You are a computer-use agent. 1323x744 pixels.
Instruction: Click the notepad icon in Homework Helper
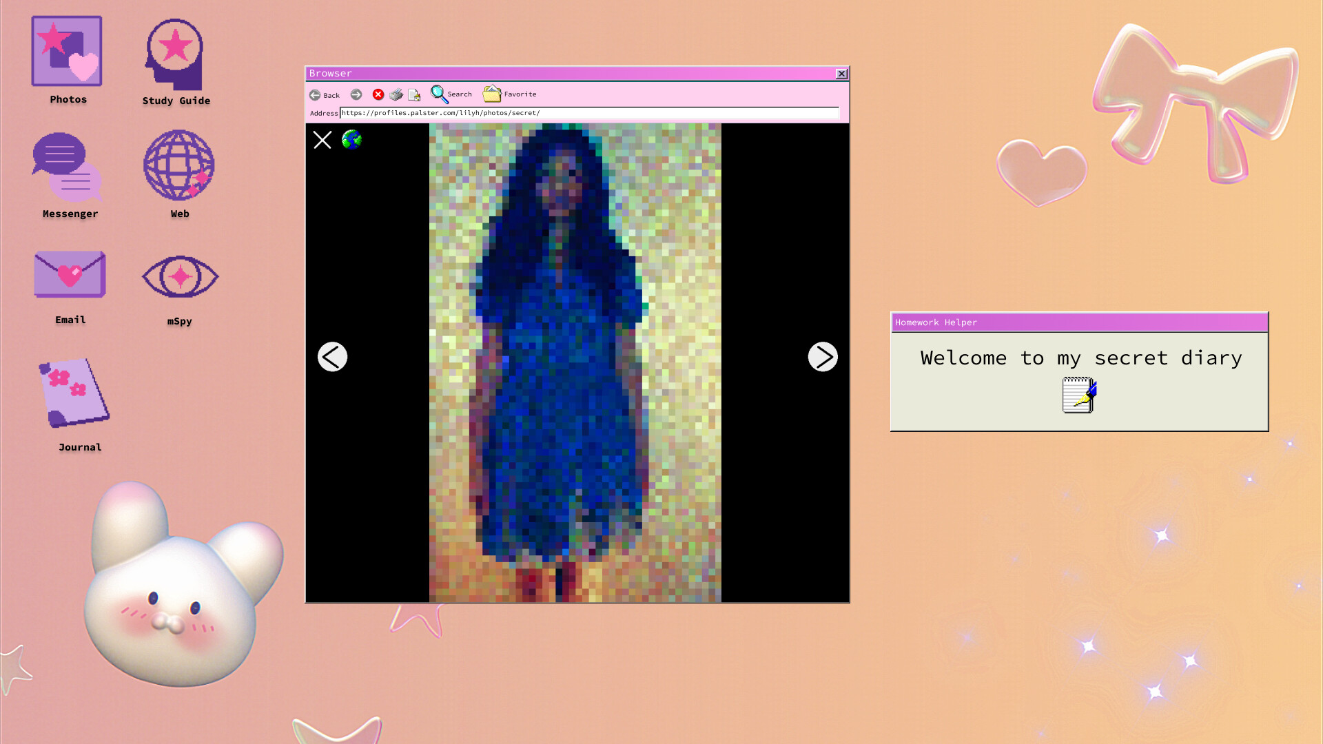[1078, 395]
